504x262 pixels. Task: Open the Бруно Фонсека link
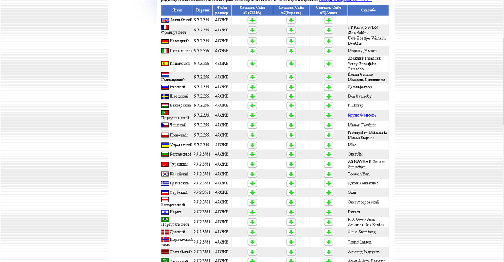tap(362, 115)
